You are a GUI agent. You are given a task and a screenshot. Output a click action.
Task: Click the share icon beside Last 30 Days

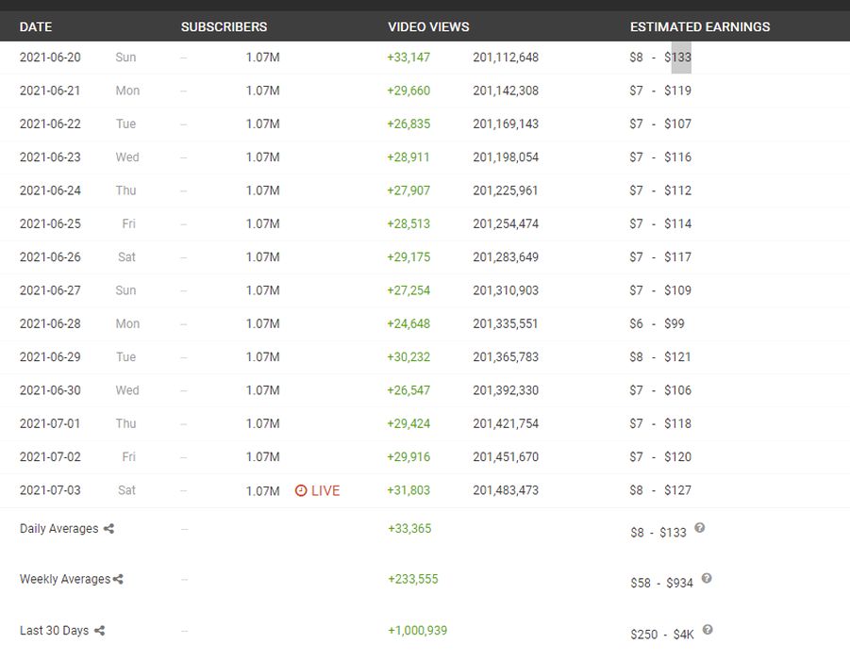[99, 631]
